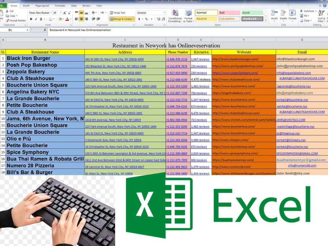The width and height of the screenshot is (328, 246).
Task: Click the Decrease Decimal icon
Action: [164, 19]
